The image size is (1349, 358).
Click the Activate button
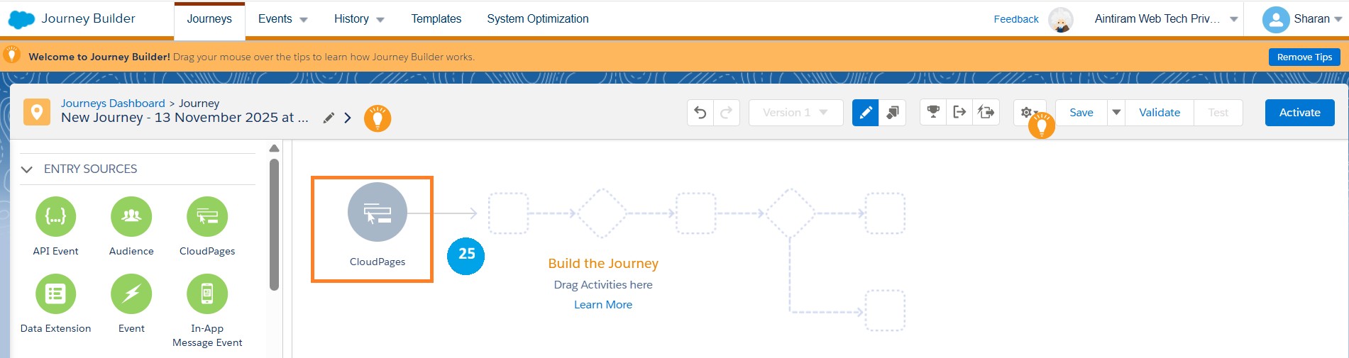[x=1299, y=113]
